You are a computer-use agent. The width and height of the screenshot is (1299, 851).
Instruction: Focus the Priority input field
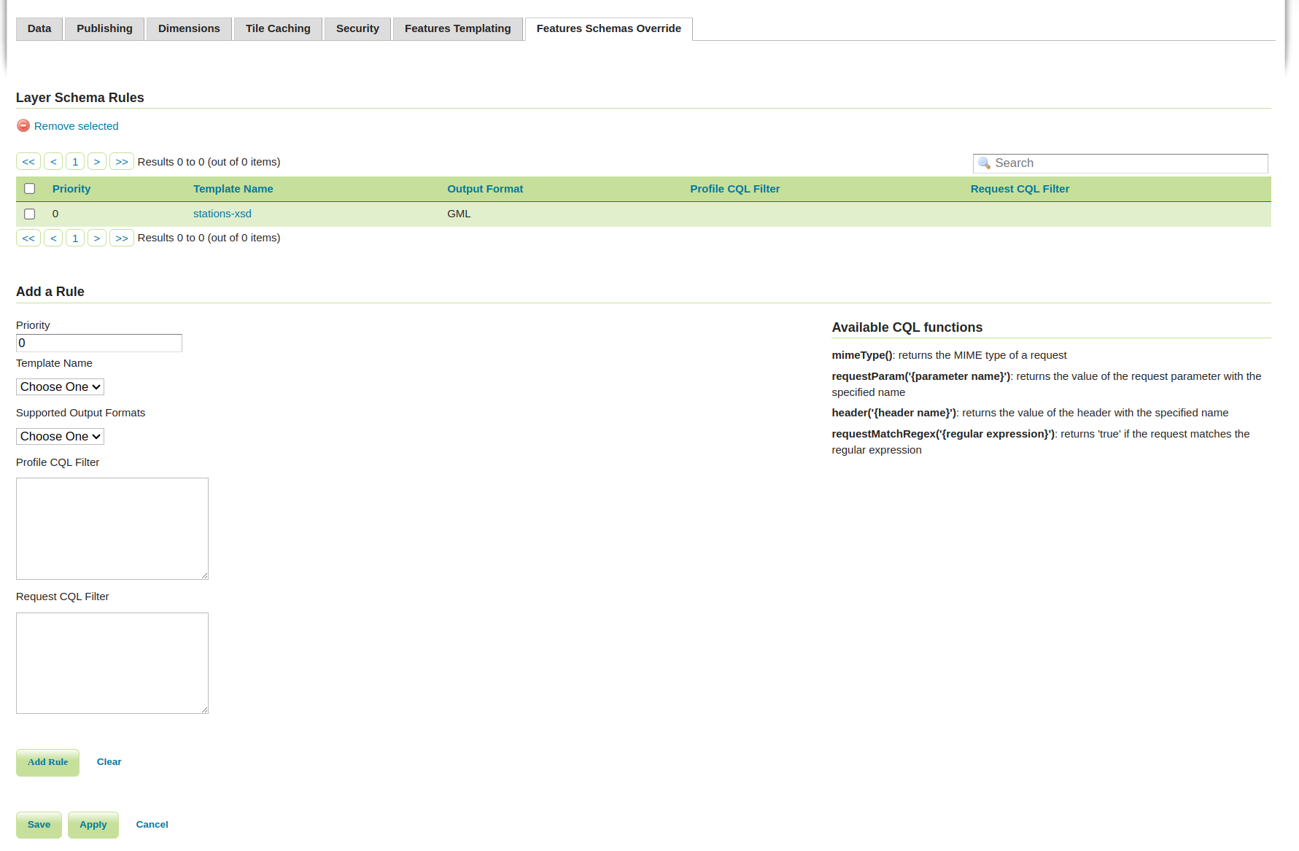[x=99, y=343]
